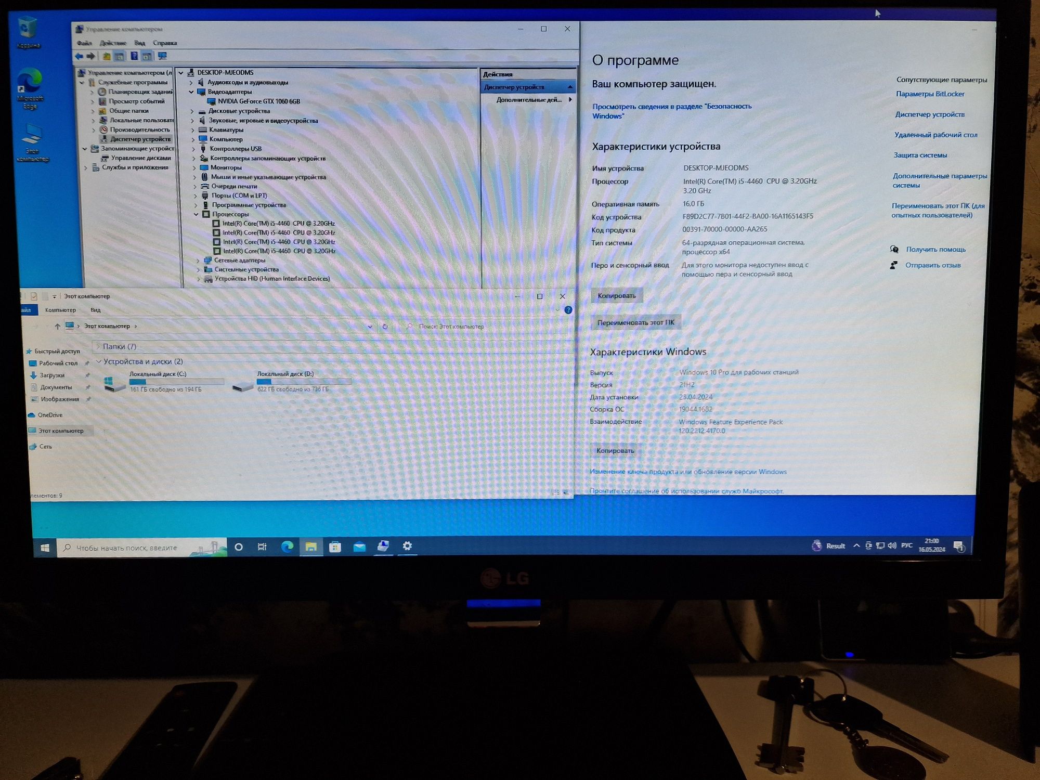Open Mail app on taskbar
Screen dimensions: 1040x780
click(x=359, y=547)
